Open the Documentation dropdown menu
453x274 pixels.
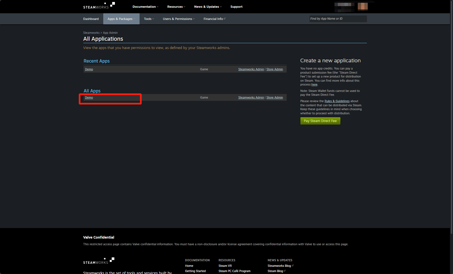tap(145, 7)
